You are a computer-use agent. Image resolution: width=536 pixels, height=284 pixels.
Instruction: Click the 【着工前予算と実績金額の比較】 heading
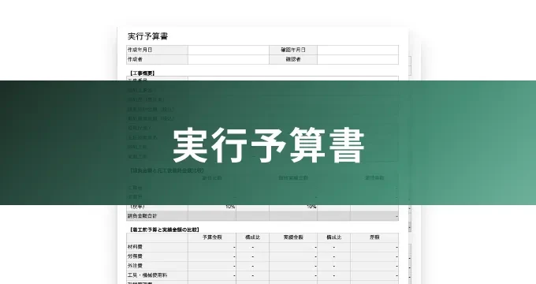(164, 230)
